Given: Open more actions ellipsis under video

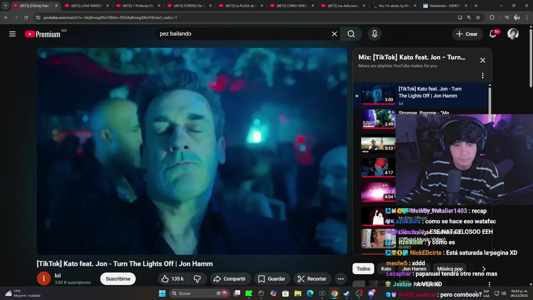Looking at the screenshot, I should coord(341,279).
